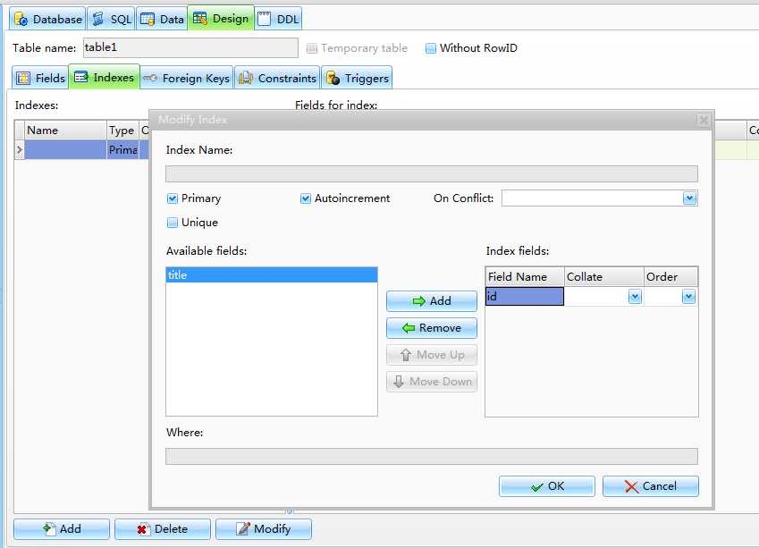Click the SQL scroll icon
The image size is (759, 548).
[x=98, y=19]
